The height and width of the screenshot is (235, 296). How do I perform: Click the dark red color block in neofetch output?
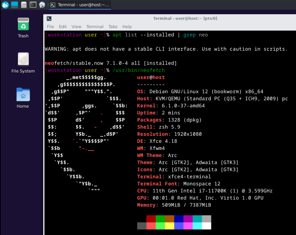[151, 219]
